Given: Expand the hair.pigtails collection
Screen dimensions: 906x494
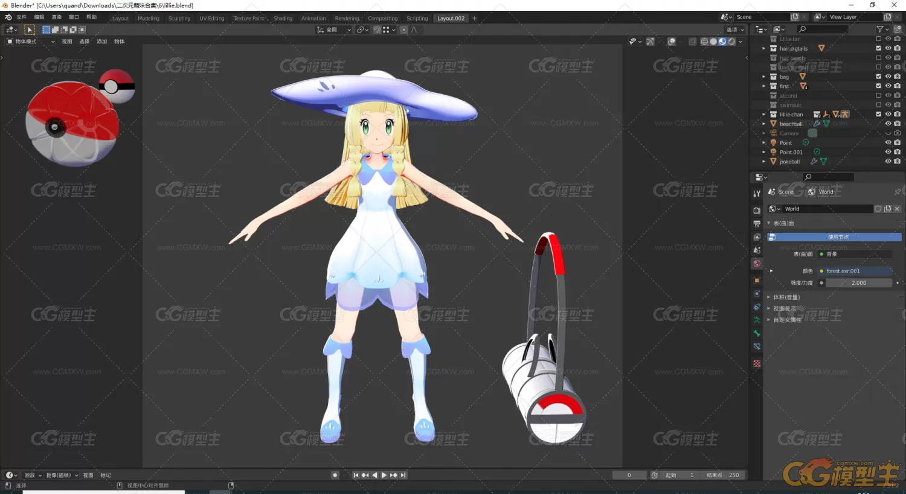Looking at the screenshot, I should point(764,48).
